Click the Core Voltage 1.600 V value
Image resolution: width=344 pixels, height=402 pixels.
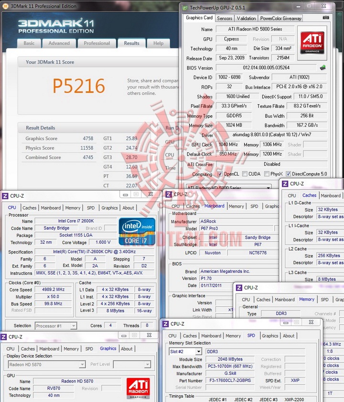tap(103, 242)
